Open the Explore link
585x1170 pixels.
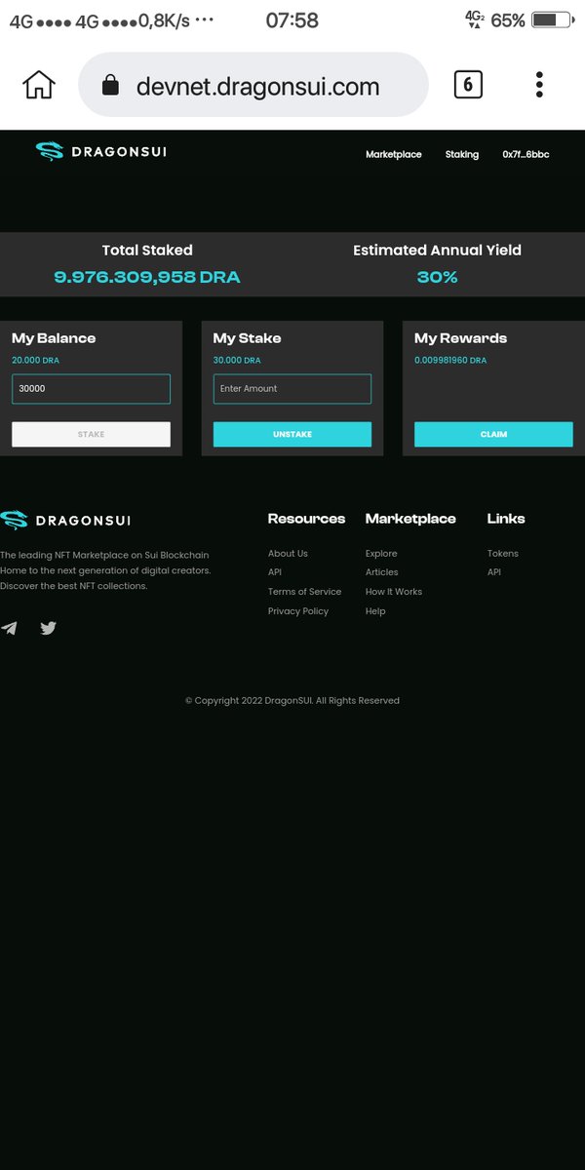(x=381, y=554)
